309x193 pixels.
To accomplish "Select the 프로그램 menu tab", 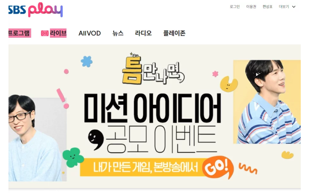I will coord(20,33).
